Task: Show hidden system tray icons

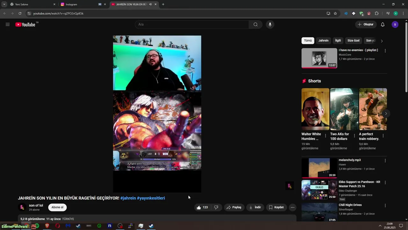Action: point(380,226)
